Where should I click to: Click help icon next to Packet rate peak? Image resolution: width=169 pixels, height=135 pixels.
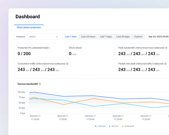pyautogui.click(x=166, y=64)
